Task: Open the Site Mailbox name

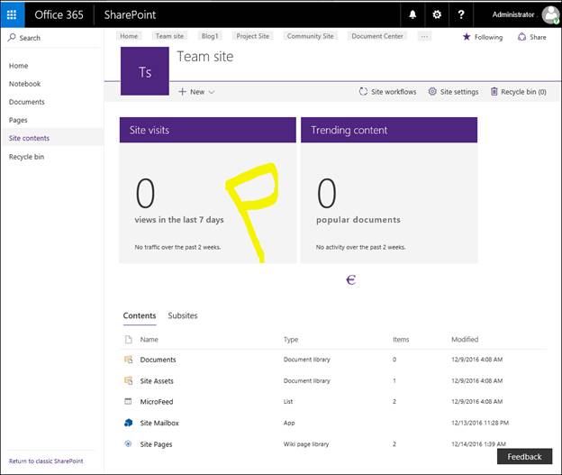Action: point(159,423)
